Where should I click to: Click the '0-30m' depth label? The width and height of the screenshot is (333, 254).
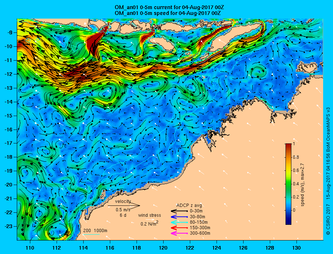pos(196,211)
